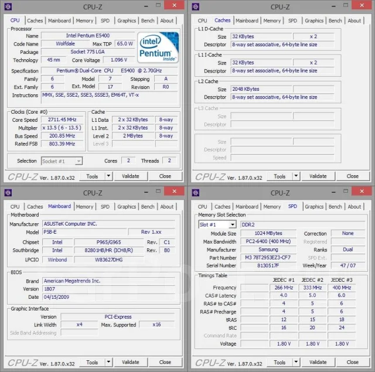
Task: Click Close button in Caches window
Action: pyautogui.click(x=353, y=176)
